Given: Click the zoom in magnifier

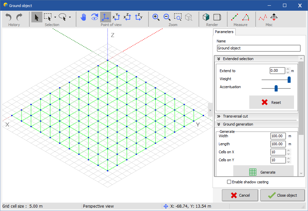Looking at the screenshot, I should click(x=156, y=17).
